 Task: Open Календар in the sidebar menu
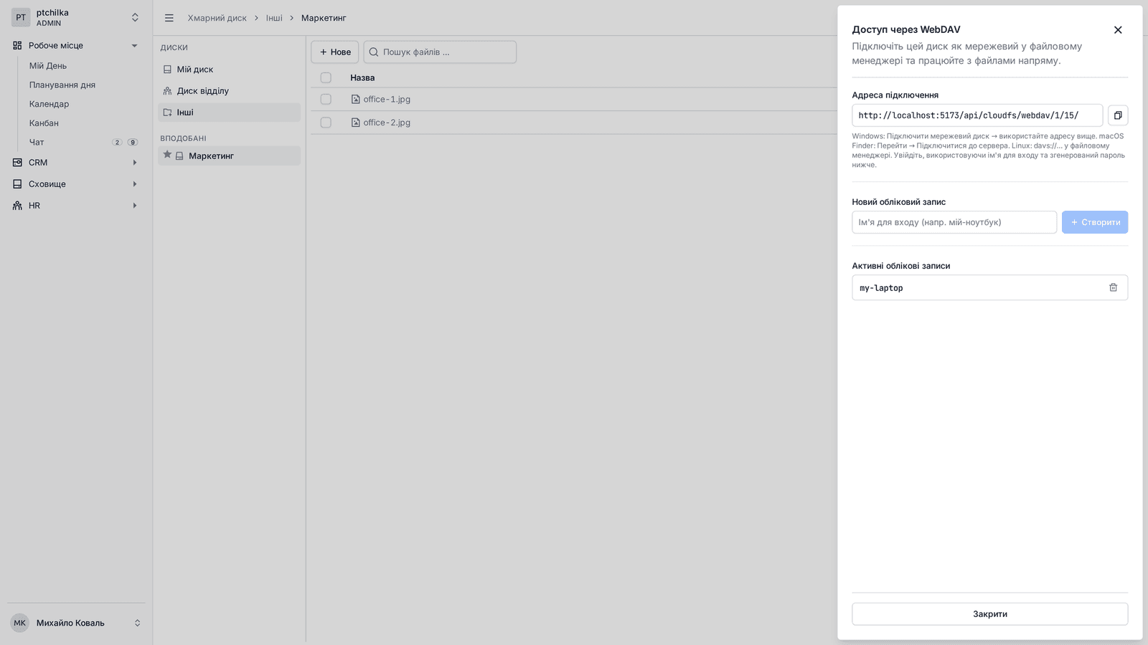(x=49, y=104)
